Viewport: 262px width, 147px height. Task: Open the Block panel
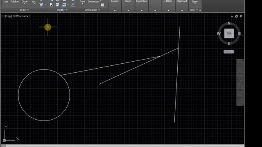[x=128, y=1]
